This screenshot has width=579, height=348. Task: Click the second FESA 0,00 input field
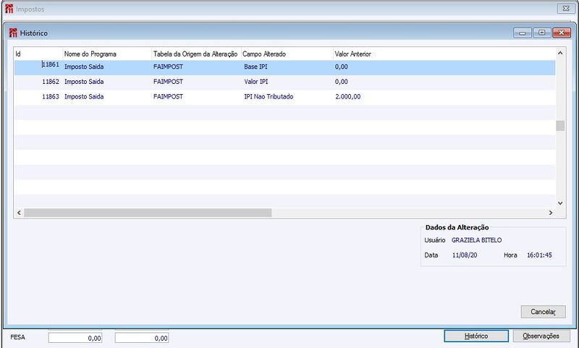(142, 338)
